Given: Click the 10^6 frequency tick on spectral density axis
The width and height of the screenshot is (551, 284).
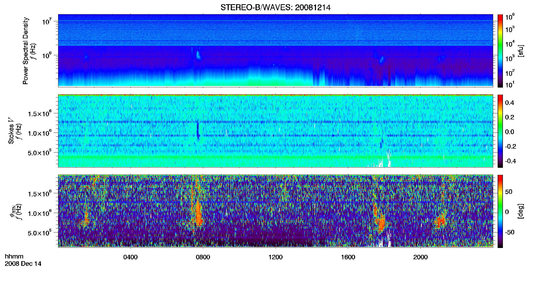Looking at the screenshot, I should 47,55.
